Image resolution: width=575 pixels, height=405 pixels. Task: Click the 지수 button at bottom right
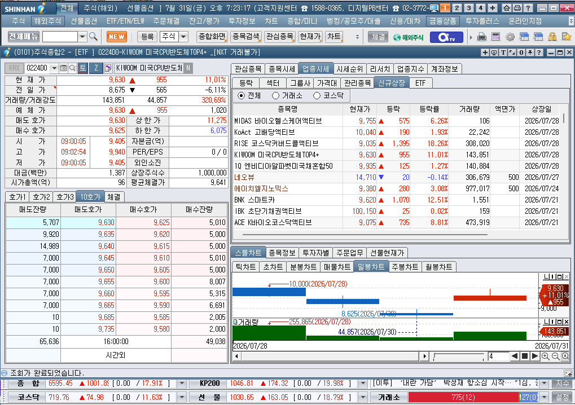click(x=562, y=384)
